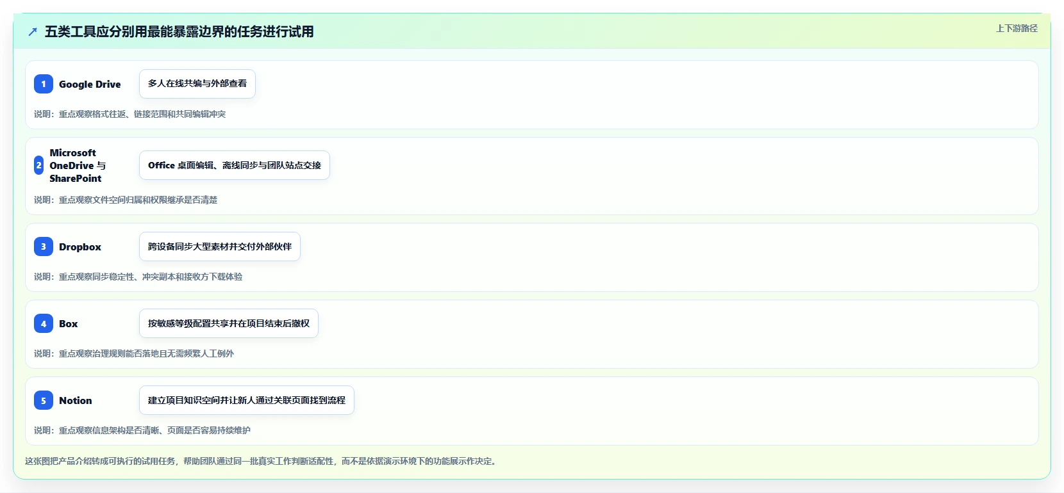
Task: Select the 按敏感等级配置共享 task chip
Action: 229,323
